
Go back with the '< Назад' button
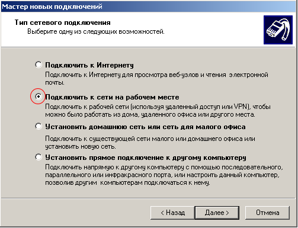pos(172,213)
